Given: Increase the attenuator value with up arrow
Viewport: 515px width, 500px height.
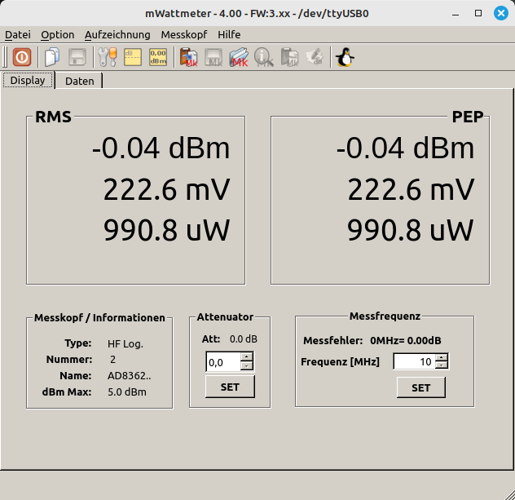Looking at the screenshot, I should (247, 357).
